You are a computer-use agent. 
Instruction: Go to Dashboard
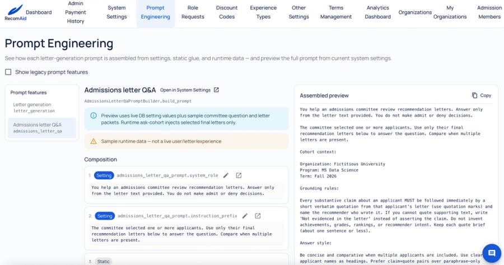pyautogui.click(x=39, y=12)
